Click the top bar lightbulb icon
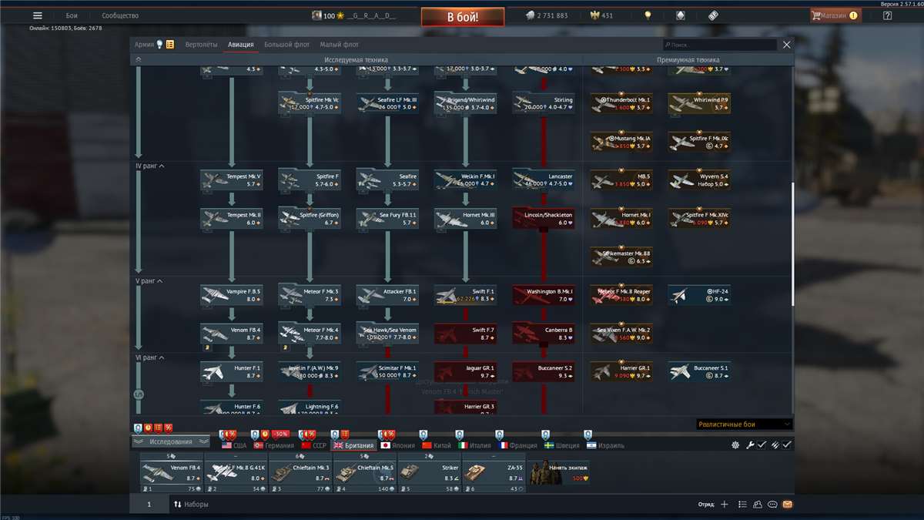This screenshot has height=520, width=924. coord(648,15)
